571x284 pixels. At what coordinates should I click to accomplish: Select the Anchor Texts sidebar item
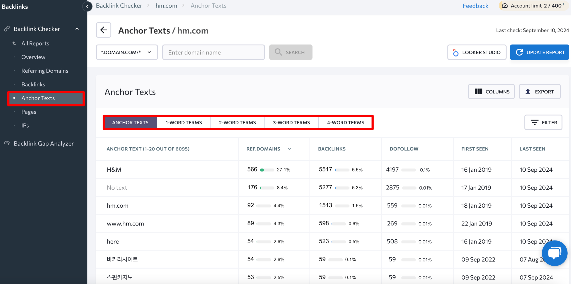coord(38,98)
